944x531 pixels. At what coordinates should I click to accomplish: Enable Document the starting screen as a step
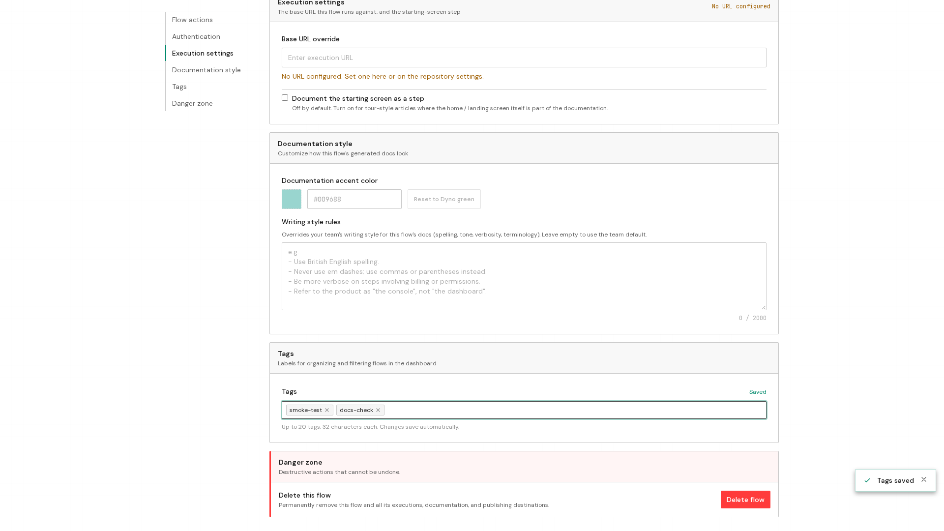tap(285, 98)
